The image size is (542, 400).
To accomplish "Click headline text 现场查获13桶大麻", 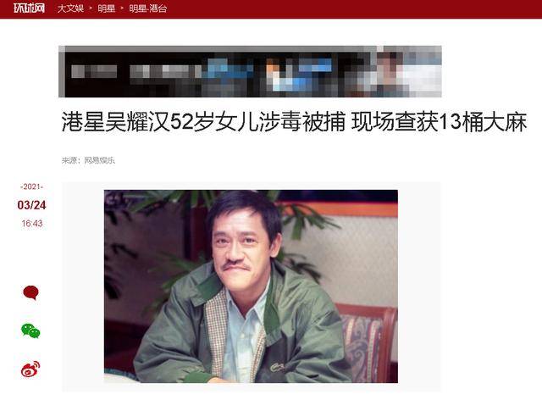I will [x=439, y=122].
